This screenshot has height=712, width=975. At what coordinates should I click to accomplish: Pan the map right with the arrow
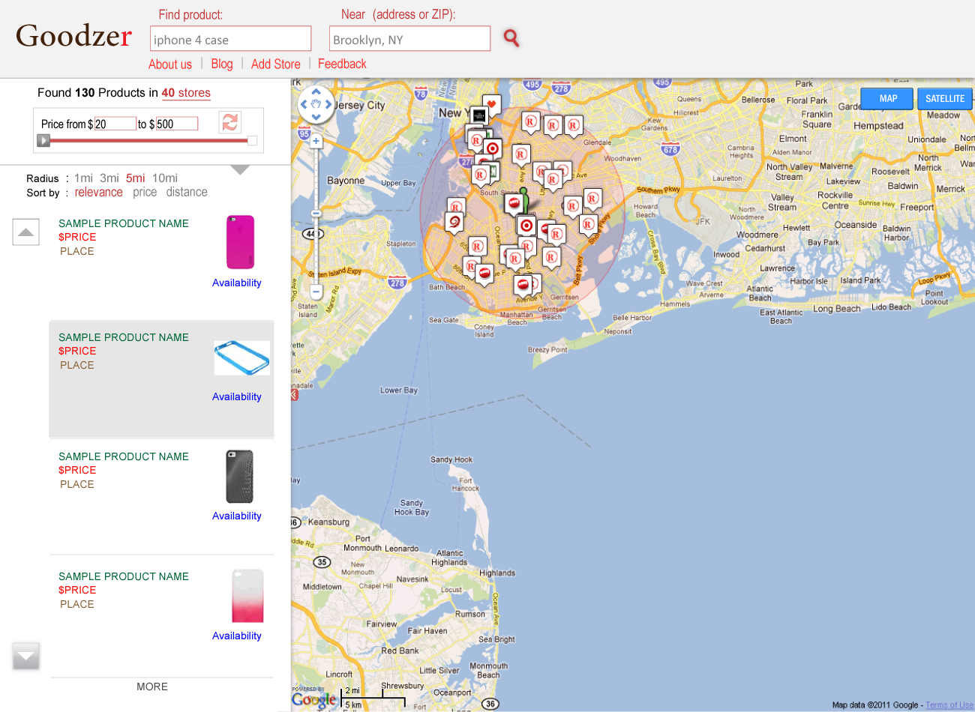point(328,105)
